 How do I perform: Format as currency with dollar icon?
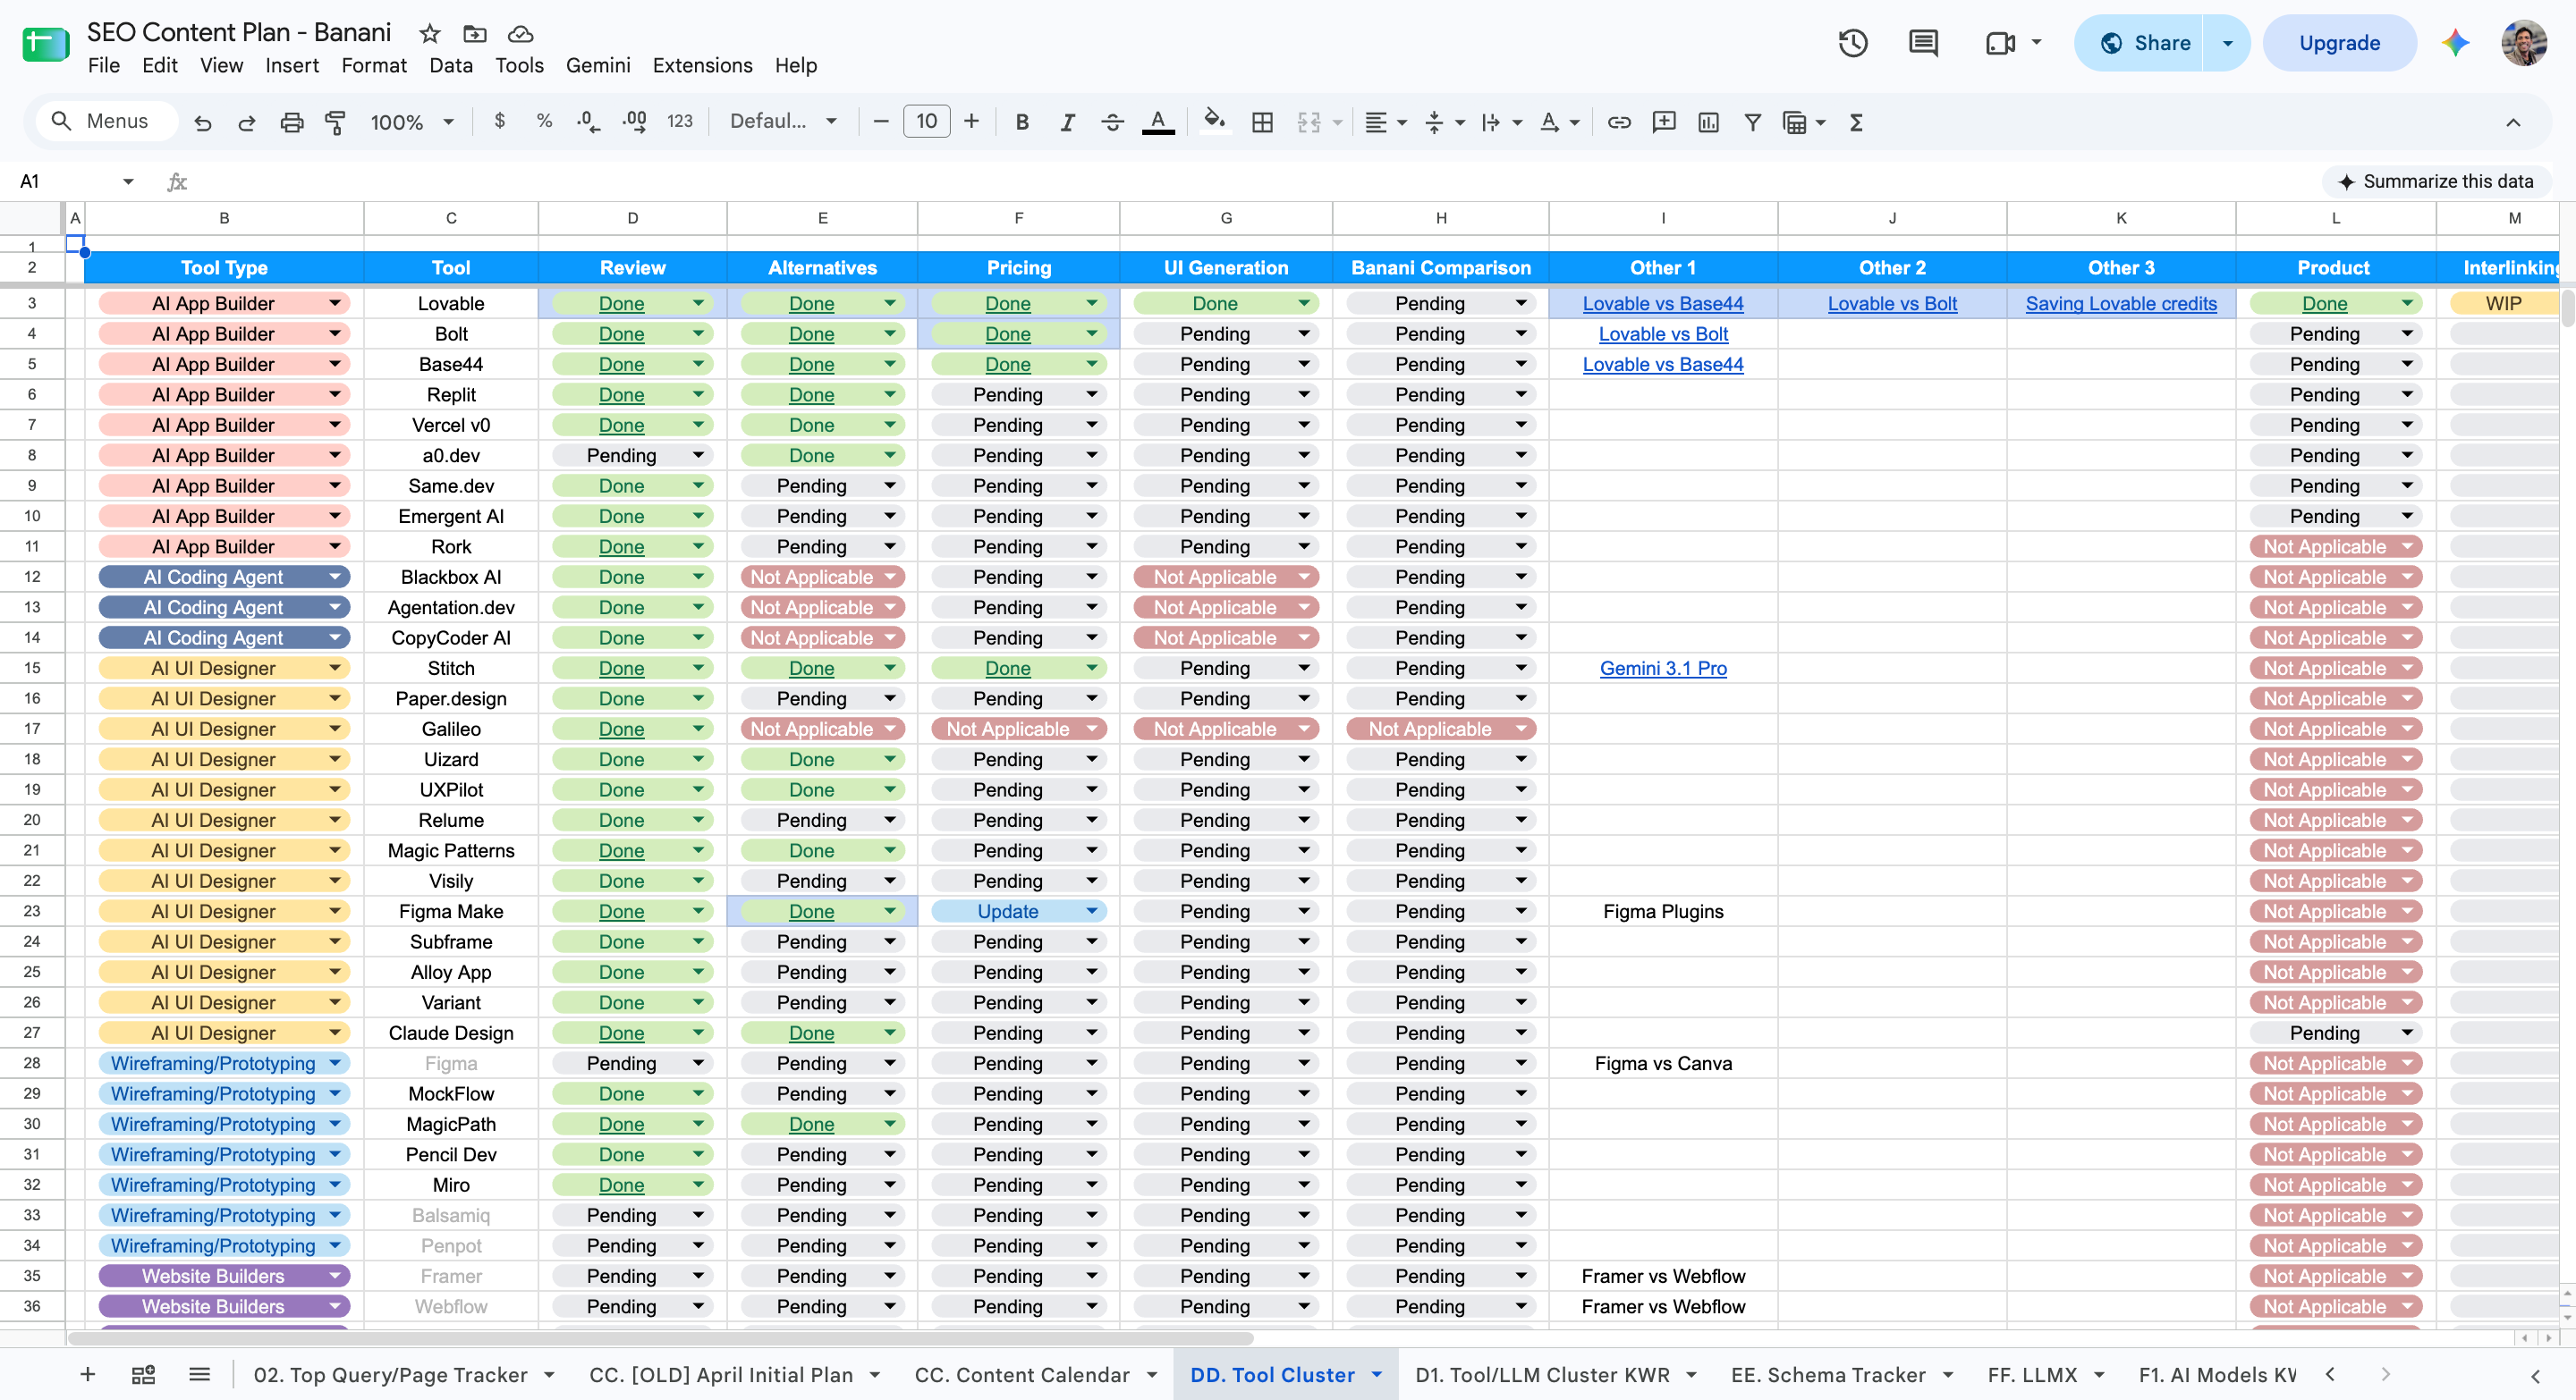499,121
